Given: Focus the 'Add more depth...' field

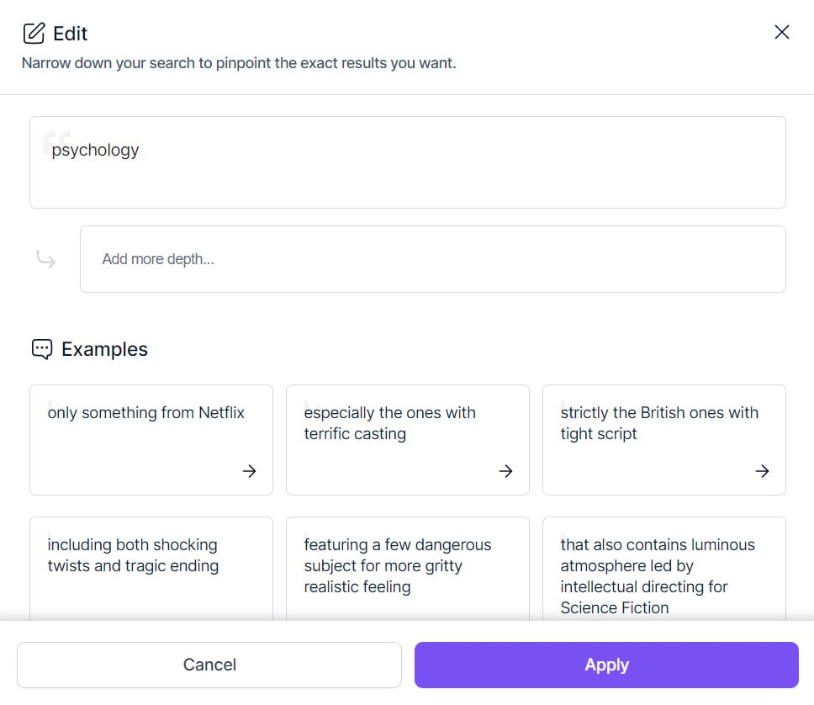Looking at the screenshot, I should point(432,259).
